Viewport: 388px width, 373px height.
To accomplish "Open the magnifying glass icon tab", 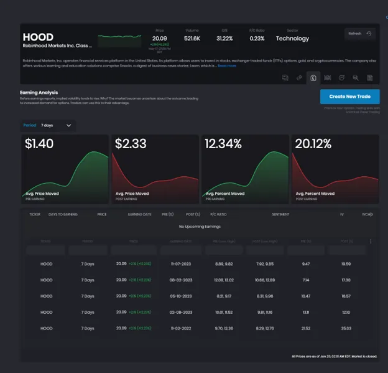I will [x=356, y=78].
